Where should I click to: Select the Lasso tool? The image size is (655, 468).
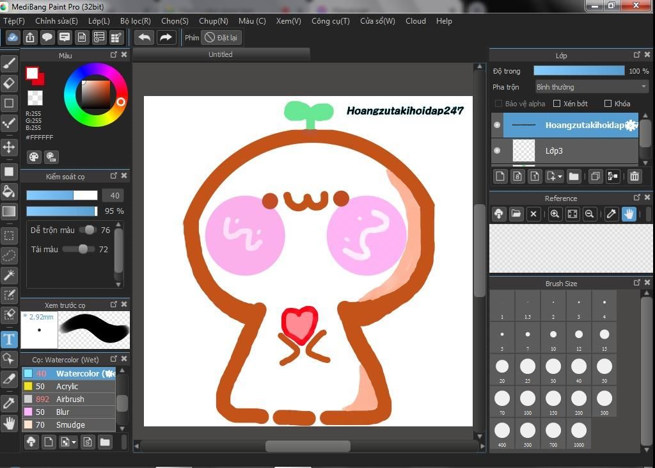9,255
